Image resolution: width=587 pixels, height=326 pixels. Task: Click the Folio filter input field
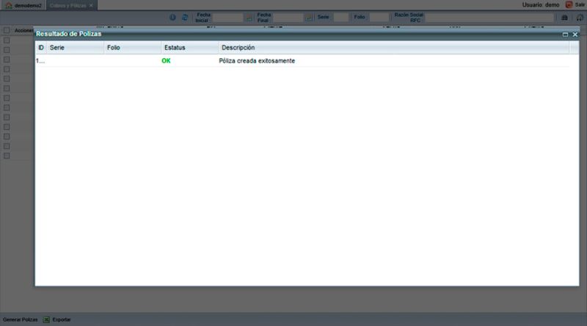(x=379, y=17)
